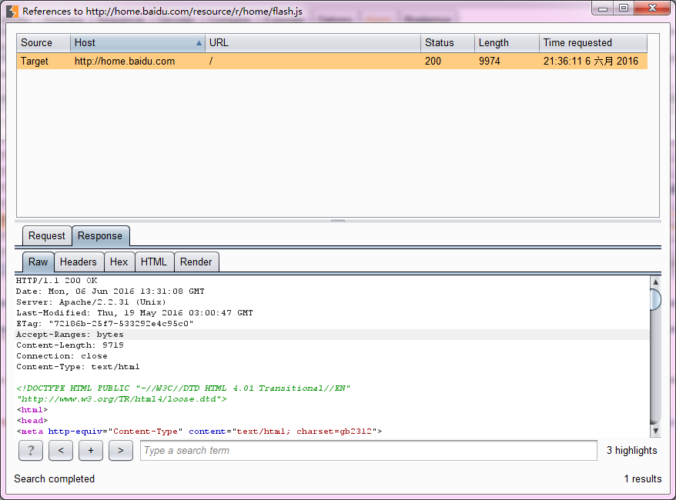Maximize the References window
The width and height of the screenshot is (676, 500).
pyautogui.click(x=624, y=8)
